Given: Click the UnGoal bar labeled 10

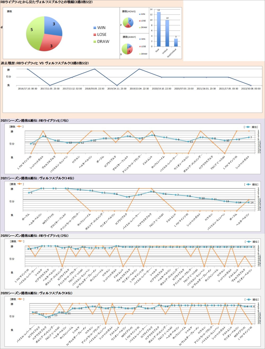Looking at the screenshot, I should point(167,33).
